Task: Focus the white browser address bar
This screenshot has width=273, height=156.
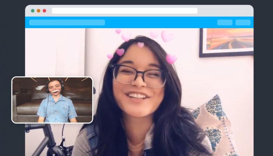Action: 125,11
